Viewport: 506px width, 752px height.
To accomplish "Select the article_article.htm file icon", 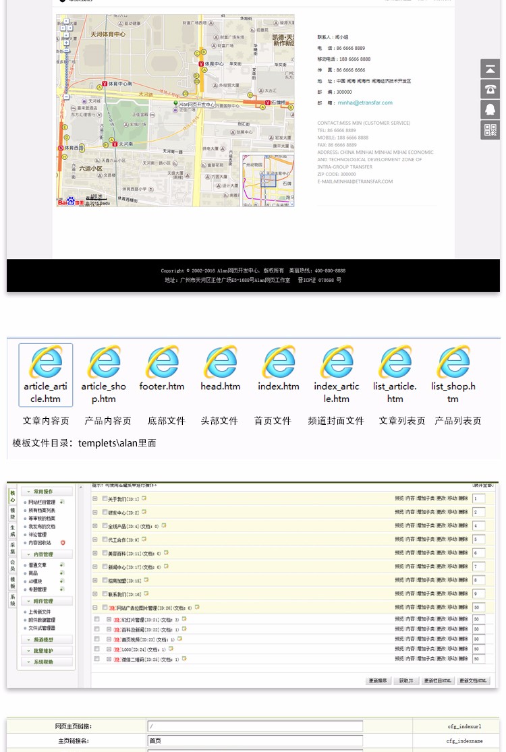I will coord(46,361).
